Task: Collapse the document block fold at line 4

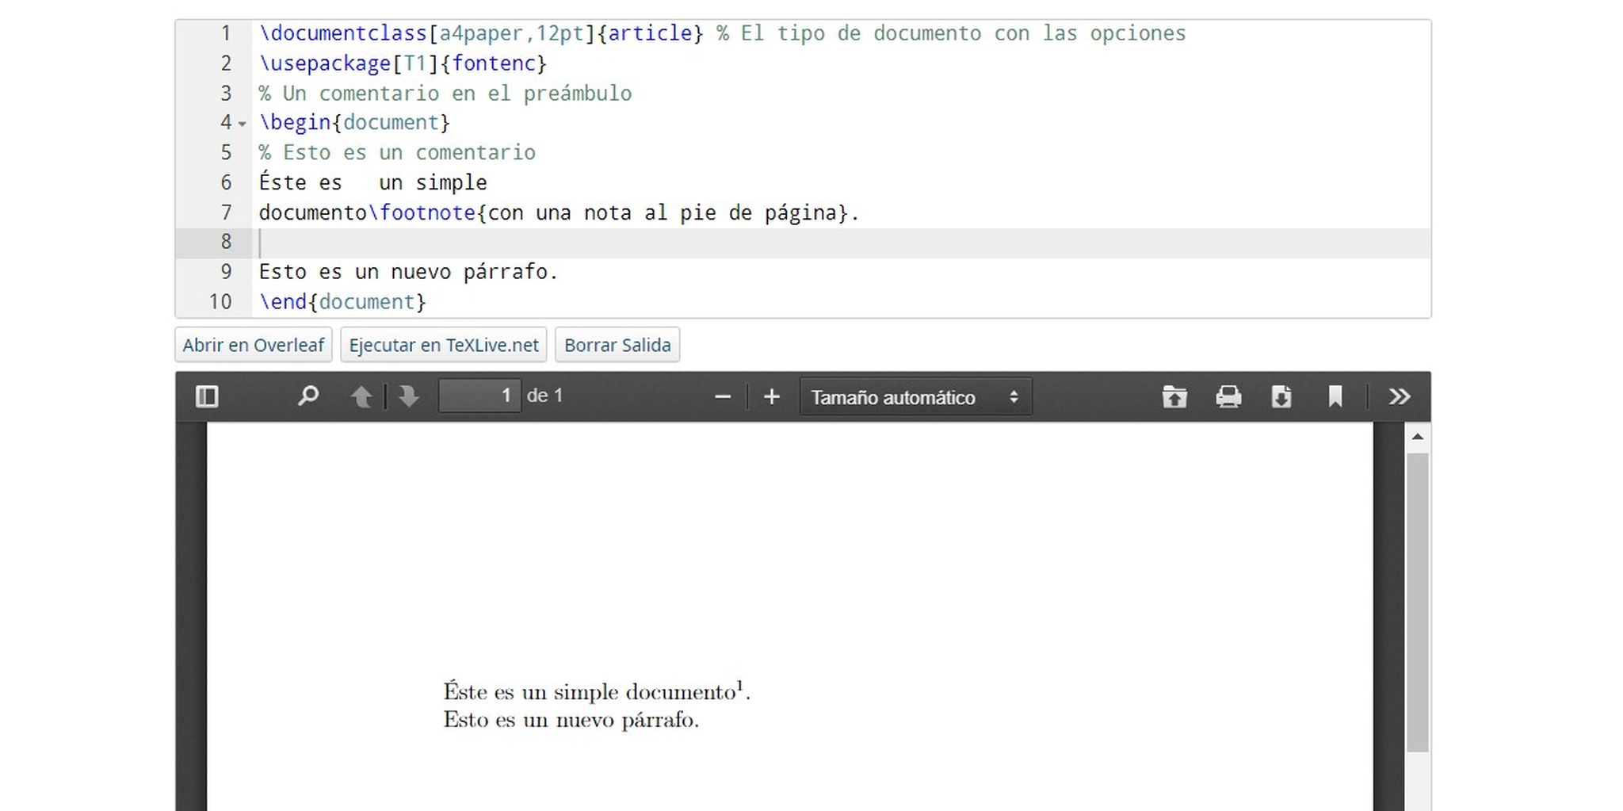Action: tap(242, 124)
